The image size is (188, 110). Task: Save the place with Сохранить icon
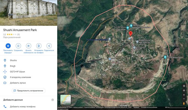(18, 46)
